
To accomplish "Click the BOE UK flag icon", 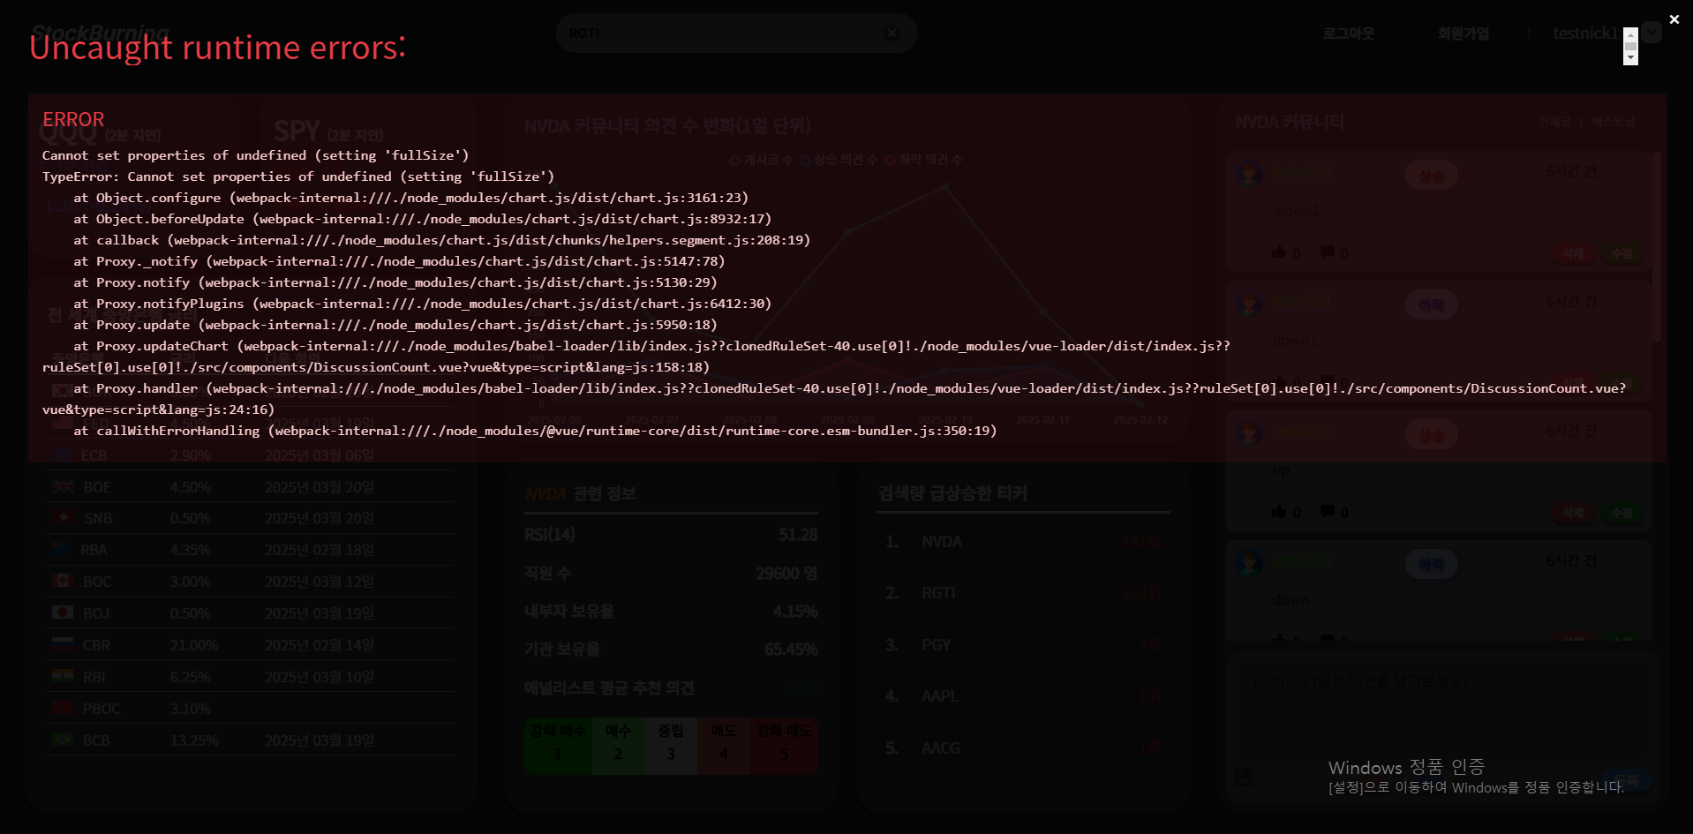I will click(x=63, y=486).
